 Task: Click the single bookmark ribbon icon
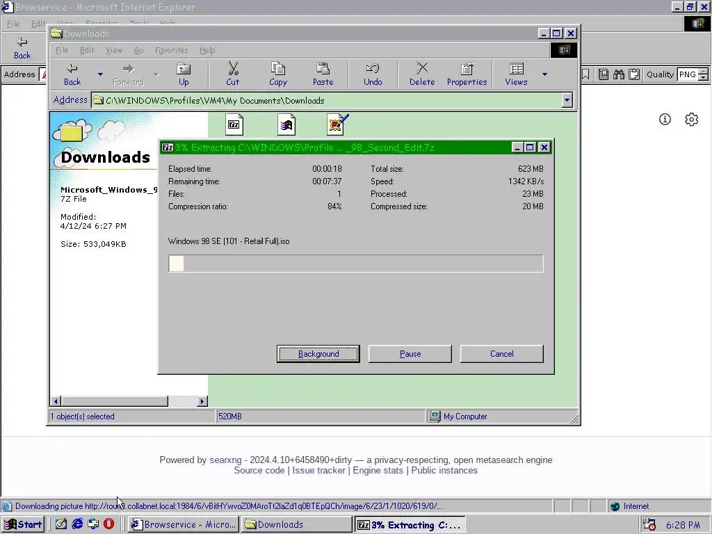585,74
